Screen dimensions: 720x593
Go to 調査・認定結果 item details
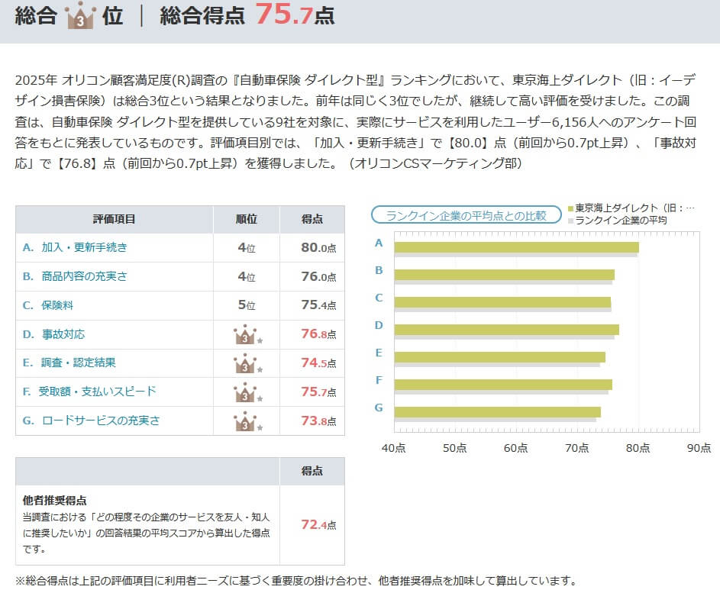pyautogui.click(x=69, y=363)
